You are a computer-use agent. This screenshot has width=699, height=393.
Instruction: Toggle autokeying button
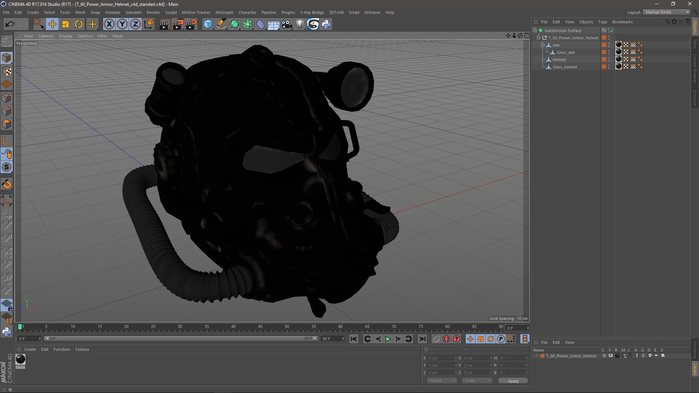[446, 339]
